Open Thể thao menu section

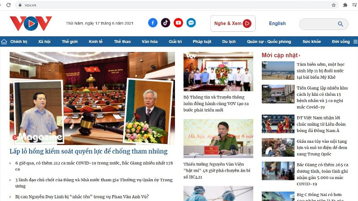coord(122,42)
